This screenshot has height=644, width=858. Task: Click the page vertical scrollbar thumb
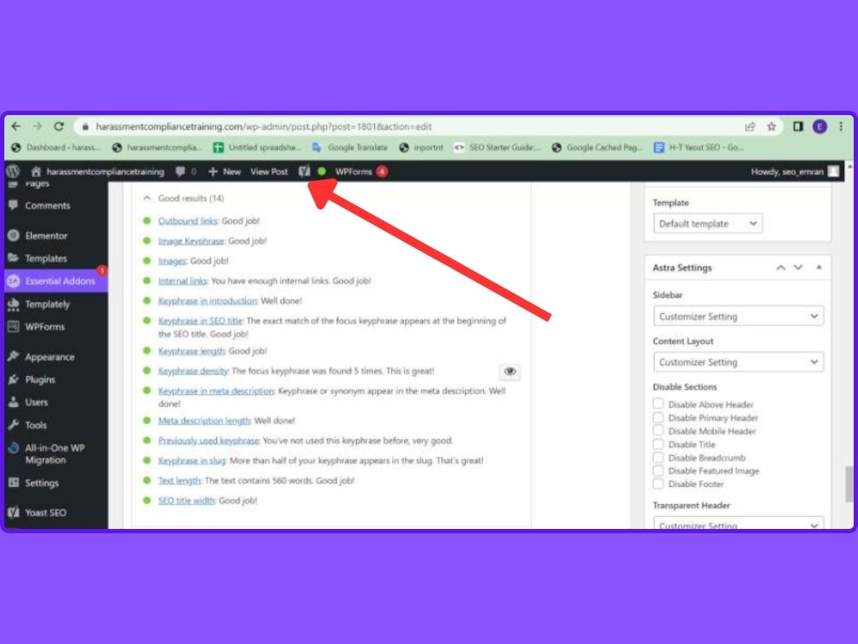click(x=849, y=483)
